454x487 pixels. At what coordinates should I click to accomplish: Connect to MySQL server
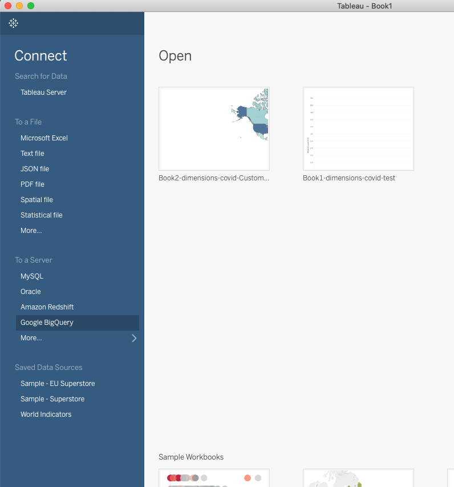pyautogui.click(x=31, y=276)
